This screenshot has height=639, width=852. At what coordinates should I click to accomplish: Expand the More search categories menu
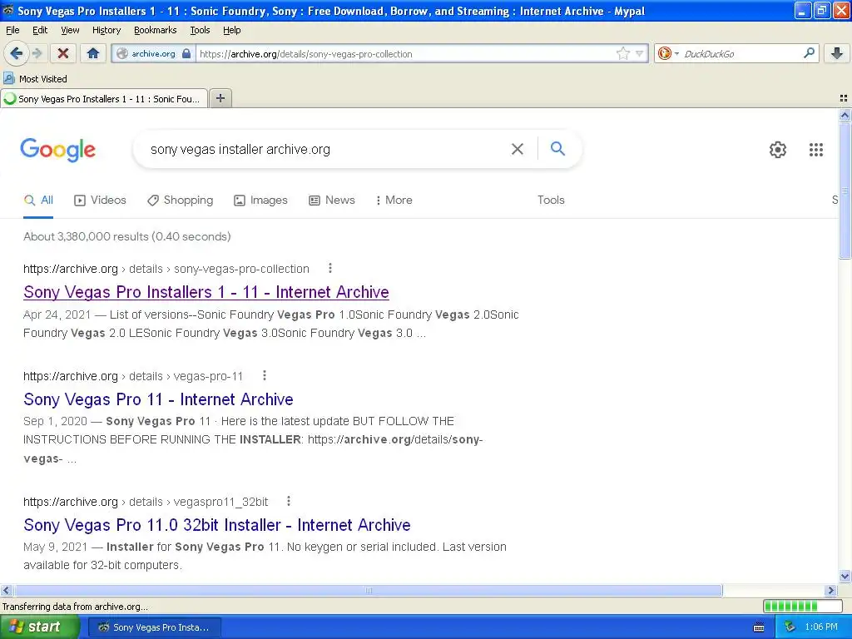coord(394,200)
